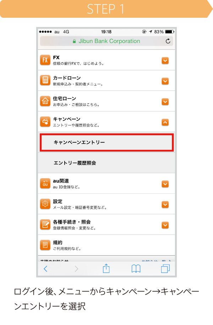Tap the 規約 document icon
This screenshot has width=213, height=325.
[x=45, y=245]
